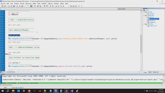
Task: Open Calculator from the taskbar
Action: 61,91
